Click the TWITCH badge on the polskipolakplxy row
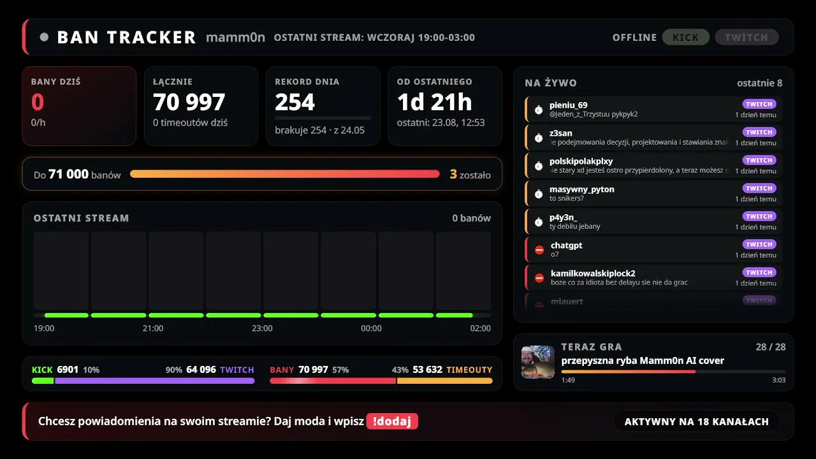This screenshot has width=816, height=459. tap(759, 160)
